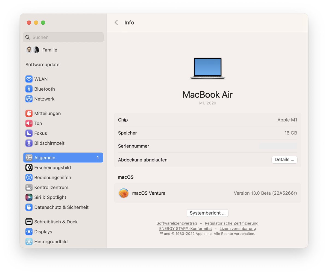
Task: Open the Softwarelizenzvertrag link
Action: click(177, 223)
